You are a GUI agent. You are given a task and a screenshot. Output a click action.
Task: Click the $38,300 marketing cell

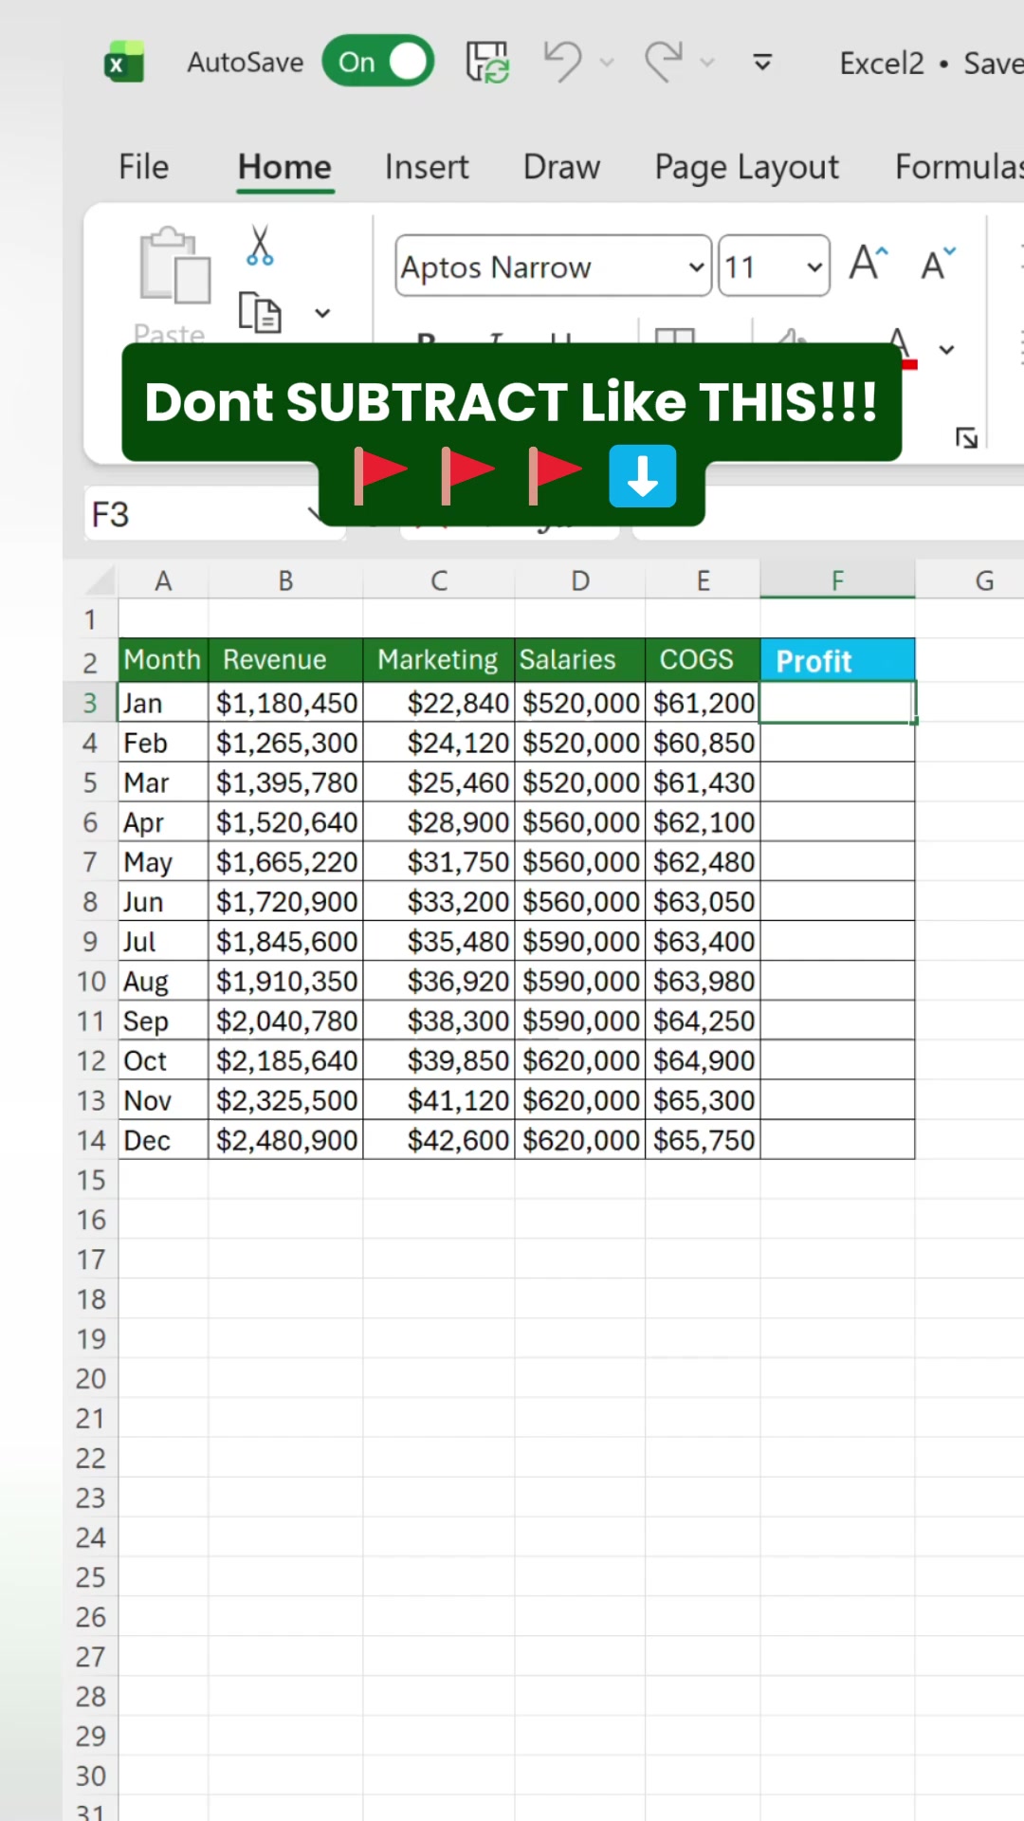[439, 1021]
